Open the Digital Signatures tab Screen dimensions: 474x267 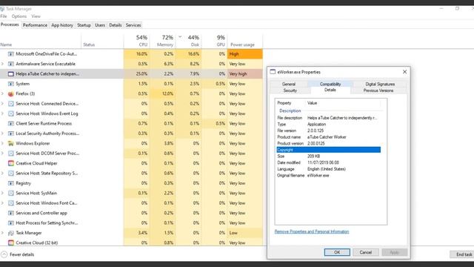tap(380, 84)
